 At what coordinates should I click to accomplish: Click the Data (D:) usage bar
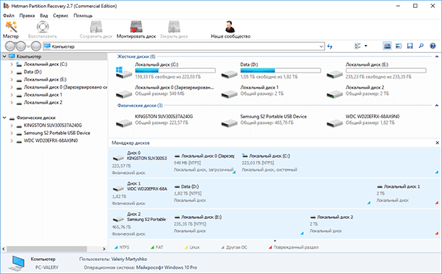tap(280, 70)
